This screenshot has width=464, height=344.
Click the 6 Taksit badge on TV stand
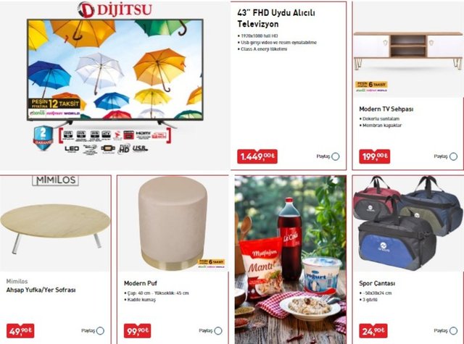371,85
